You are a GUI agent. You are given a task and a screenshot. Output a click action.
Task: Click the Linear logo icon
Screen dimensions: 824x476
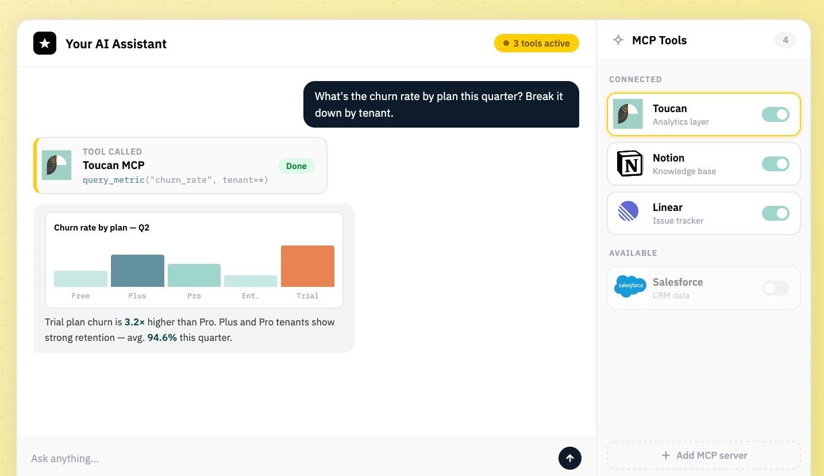pos(628,212)
